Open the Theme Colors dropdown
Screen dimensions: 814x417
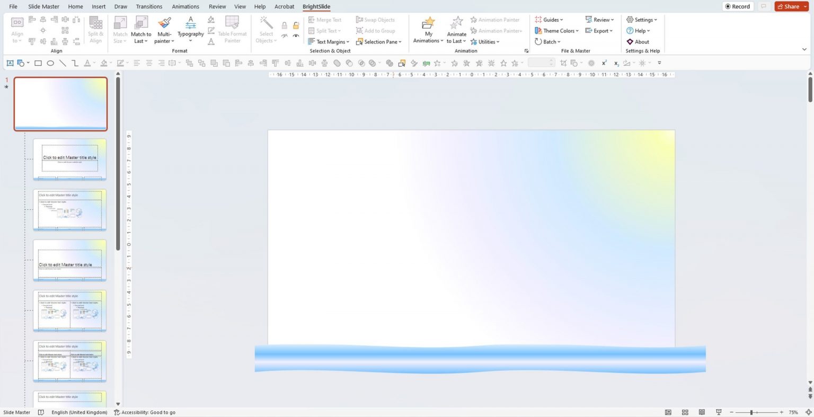[558, 30]
